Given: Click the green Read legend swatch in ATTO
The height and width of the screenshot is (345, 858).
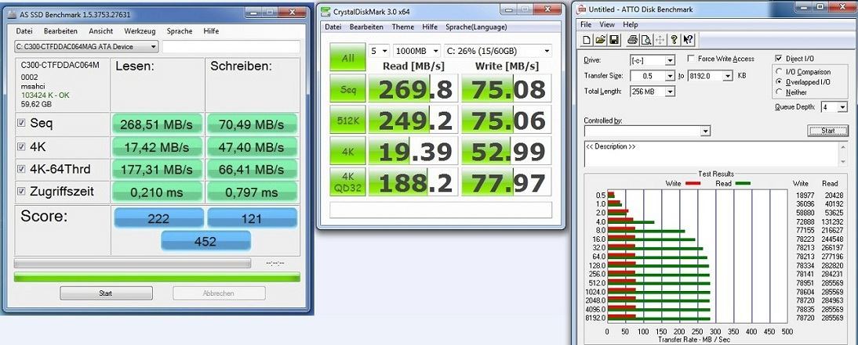Looking at the screenshot, I should (742, 184).
